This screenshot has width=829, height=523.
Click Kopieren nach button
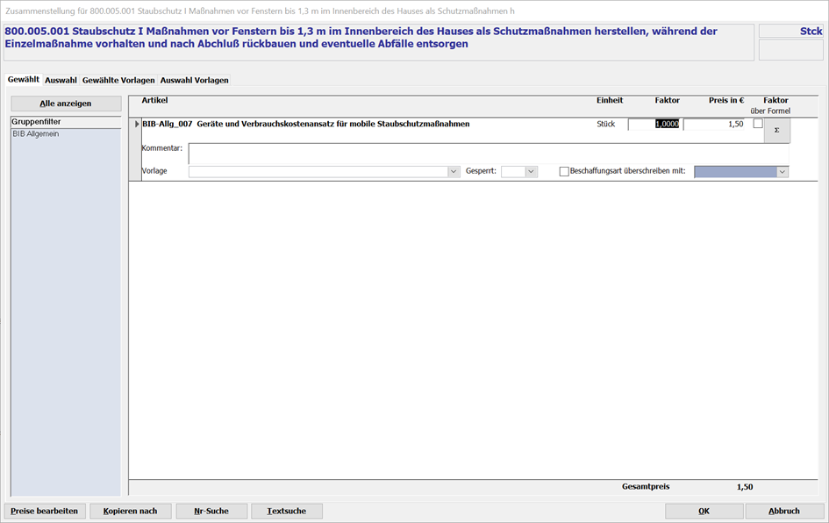130,511
